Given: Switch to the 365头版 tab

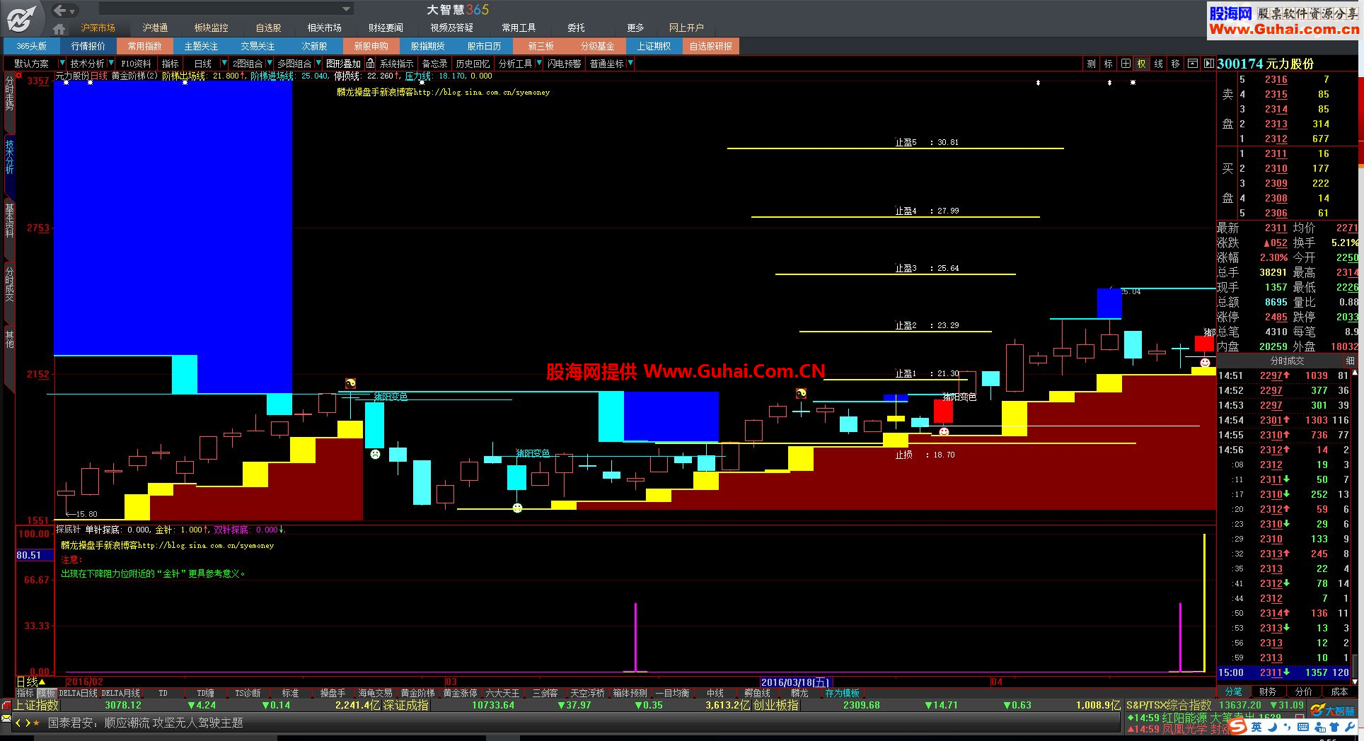Looking at the screenshot, I should coord(31,46).
